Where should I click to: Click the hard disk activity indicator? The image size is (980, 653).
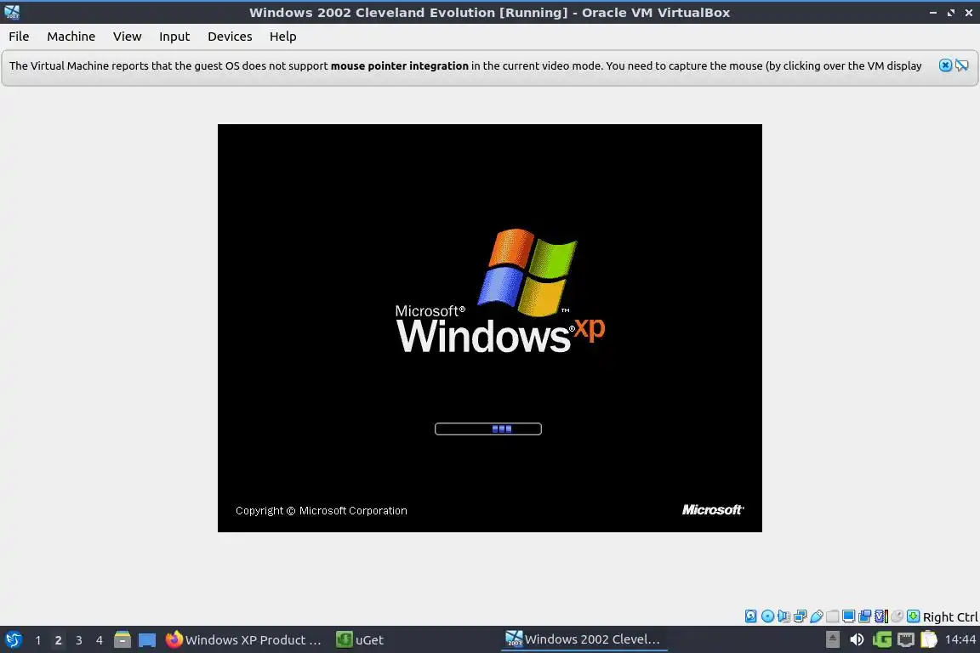pos(750,616)
